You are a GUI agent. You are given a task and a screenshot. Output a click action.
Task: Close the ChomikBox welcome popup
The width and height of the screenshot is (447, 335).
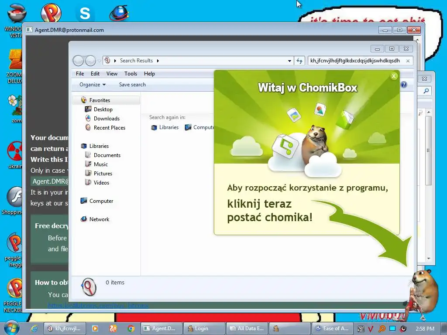coord(394,76)
